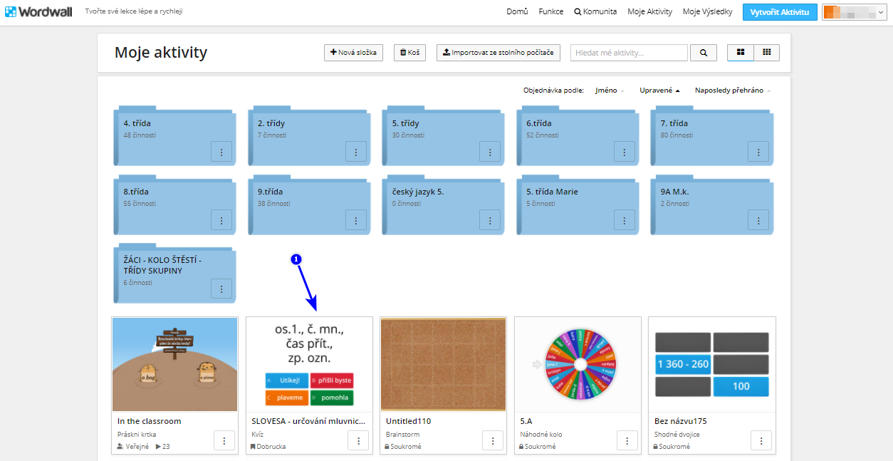This screenshot has height=461, width=893.
Task: Click the Nová složka button
Action: coord(354,53)
